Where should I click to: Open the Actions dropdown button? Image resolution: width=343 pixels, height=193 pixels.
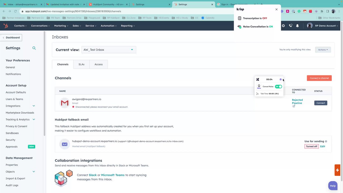tap(323, 50)
